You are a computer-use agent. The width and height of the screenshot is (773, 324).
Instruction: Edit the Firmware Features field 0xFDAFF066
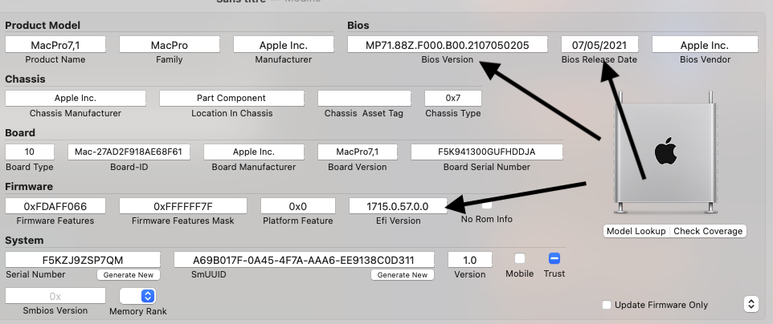coord(55,206)
